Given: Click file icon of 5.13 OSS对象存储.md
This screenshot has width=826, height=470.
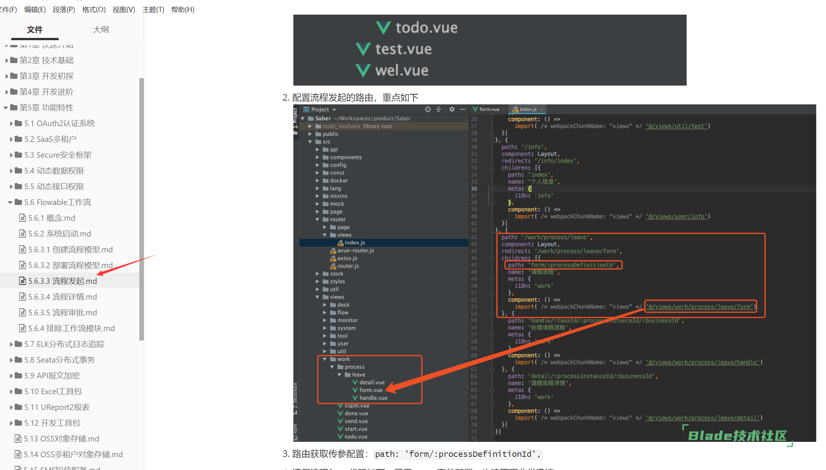Looking at the screenshot, I should [18, 438].
